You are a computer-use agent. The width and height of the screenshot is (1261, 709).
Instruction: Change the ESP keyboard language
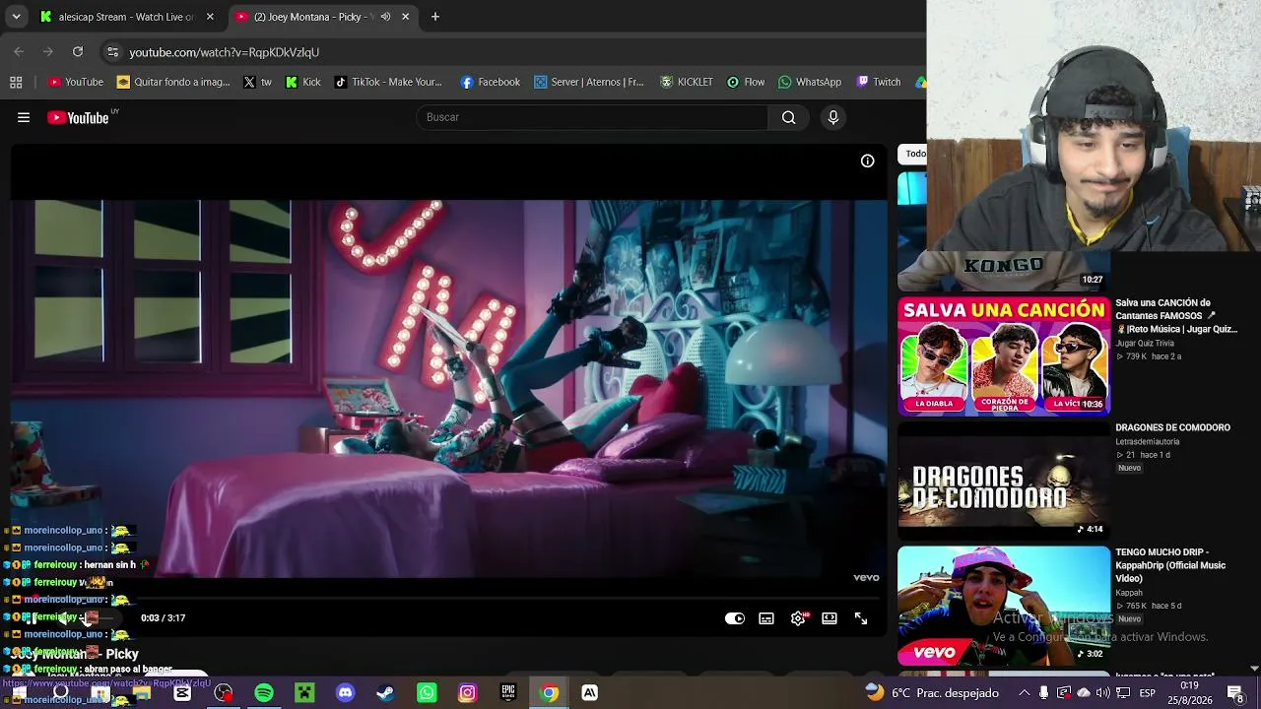tap(1148, 693)
